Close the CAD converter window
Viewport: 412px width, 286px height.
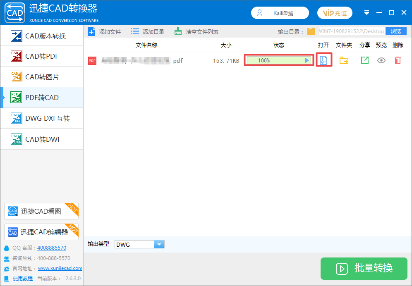click(404, 13)
